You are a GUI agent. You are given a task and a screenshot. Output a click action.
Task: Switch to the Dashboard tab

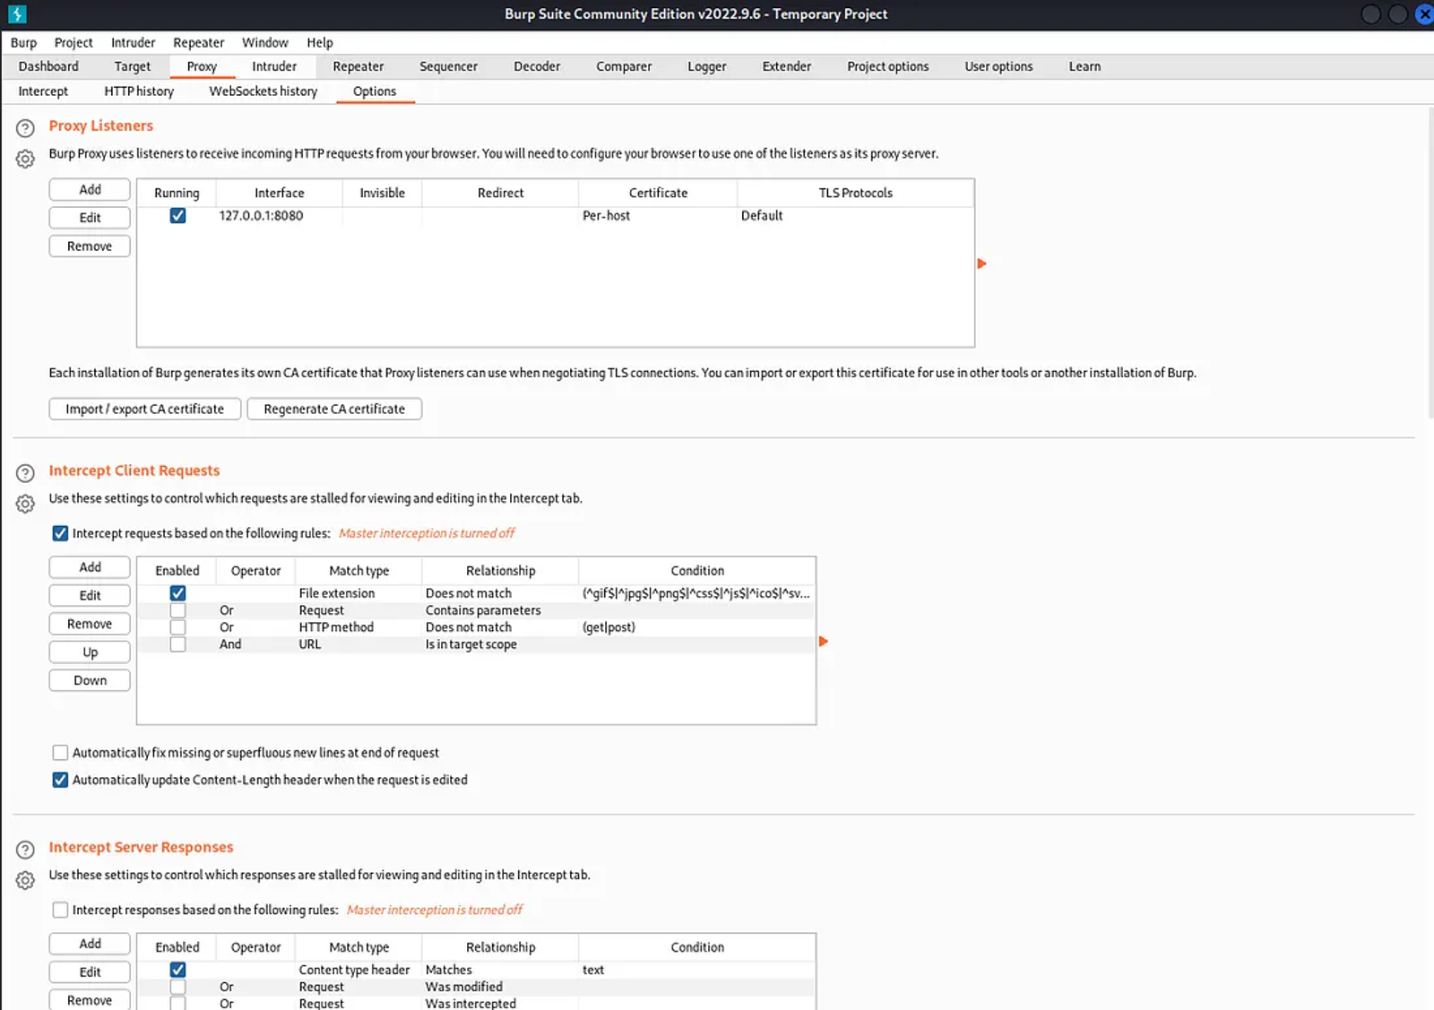48,66
